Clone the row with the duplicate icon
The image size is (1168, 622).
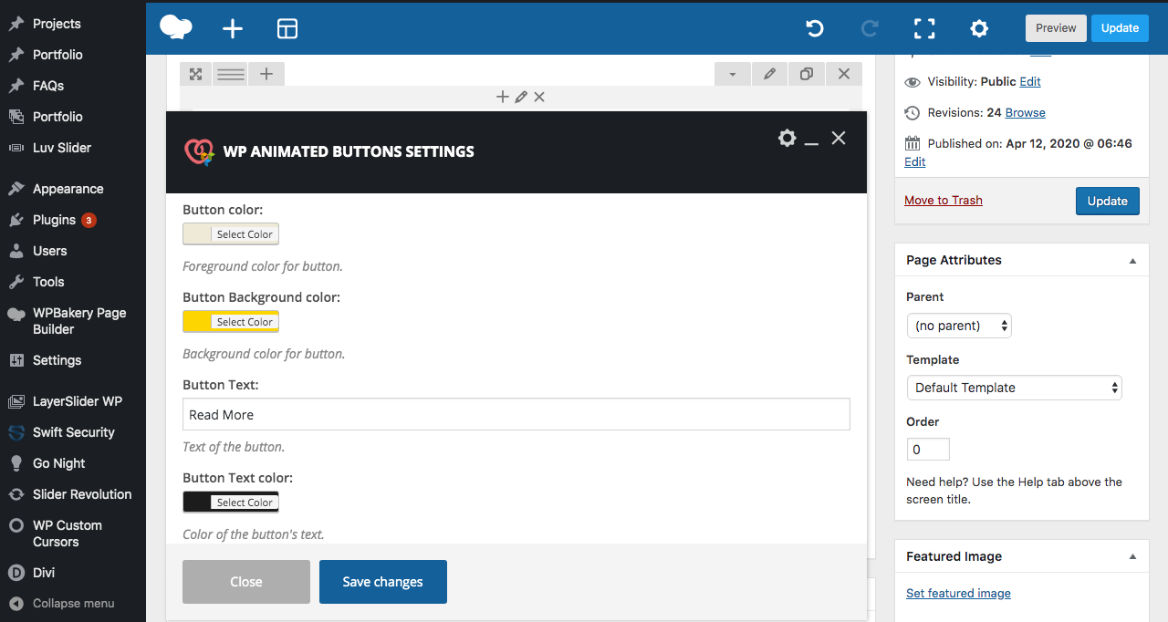(807, 74)
